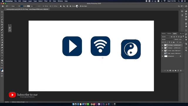
Task: Create new adjustment layer
Action: pyautogui.click(x=173, y=71)
